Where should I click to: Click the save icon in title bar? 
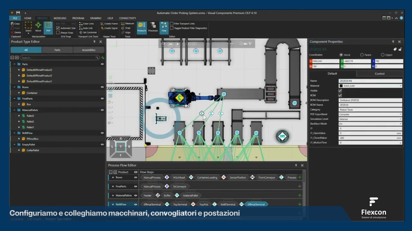tap(18, 13)
